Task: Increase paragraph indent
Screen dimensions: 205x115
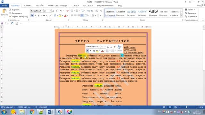Action: coord(92,11)
